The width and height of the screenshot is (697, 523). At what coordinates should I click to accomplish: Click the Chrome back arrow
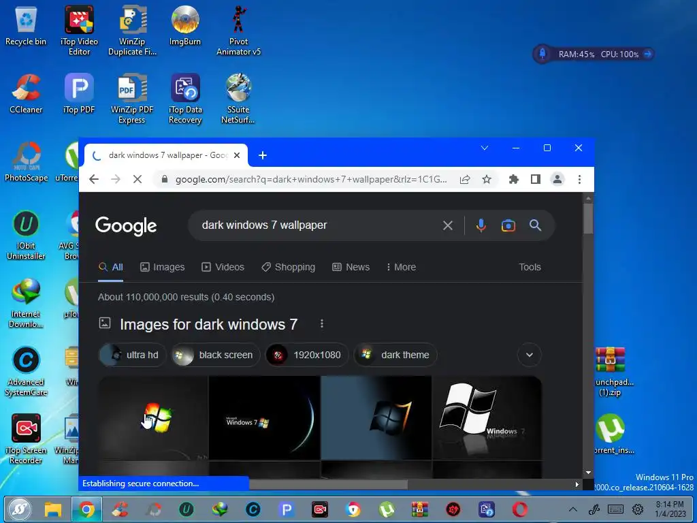coord(94,179)
